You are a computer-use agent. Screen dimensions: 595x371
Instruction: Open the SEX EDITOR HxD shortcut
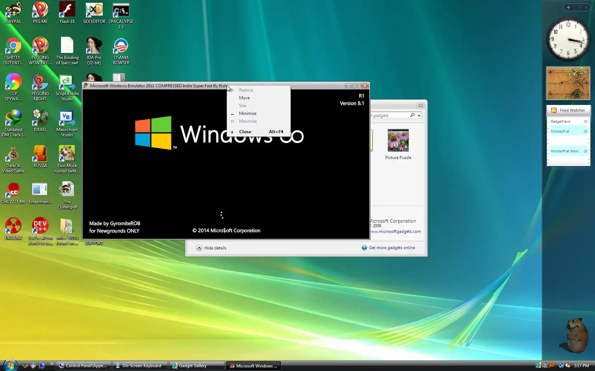[x=94, y=13]
